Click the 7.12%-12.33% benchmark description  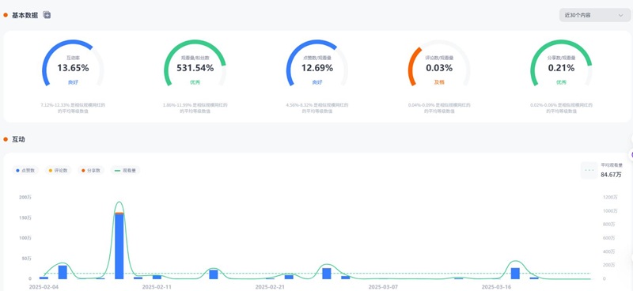[73, 108]
